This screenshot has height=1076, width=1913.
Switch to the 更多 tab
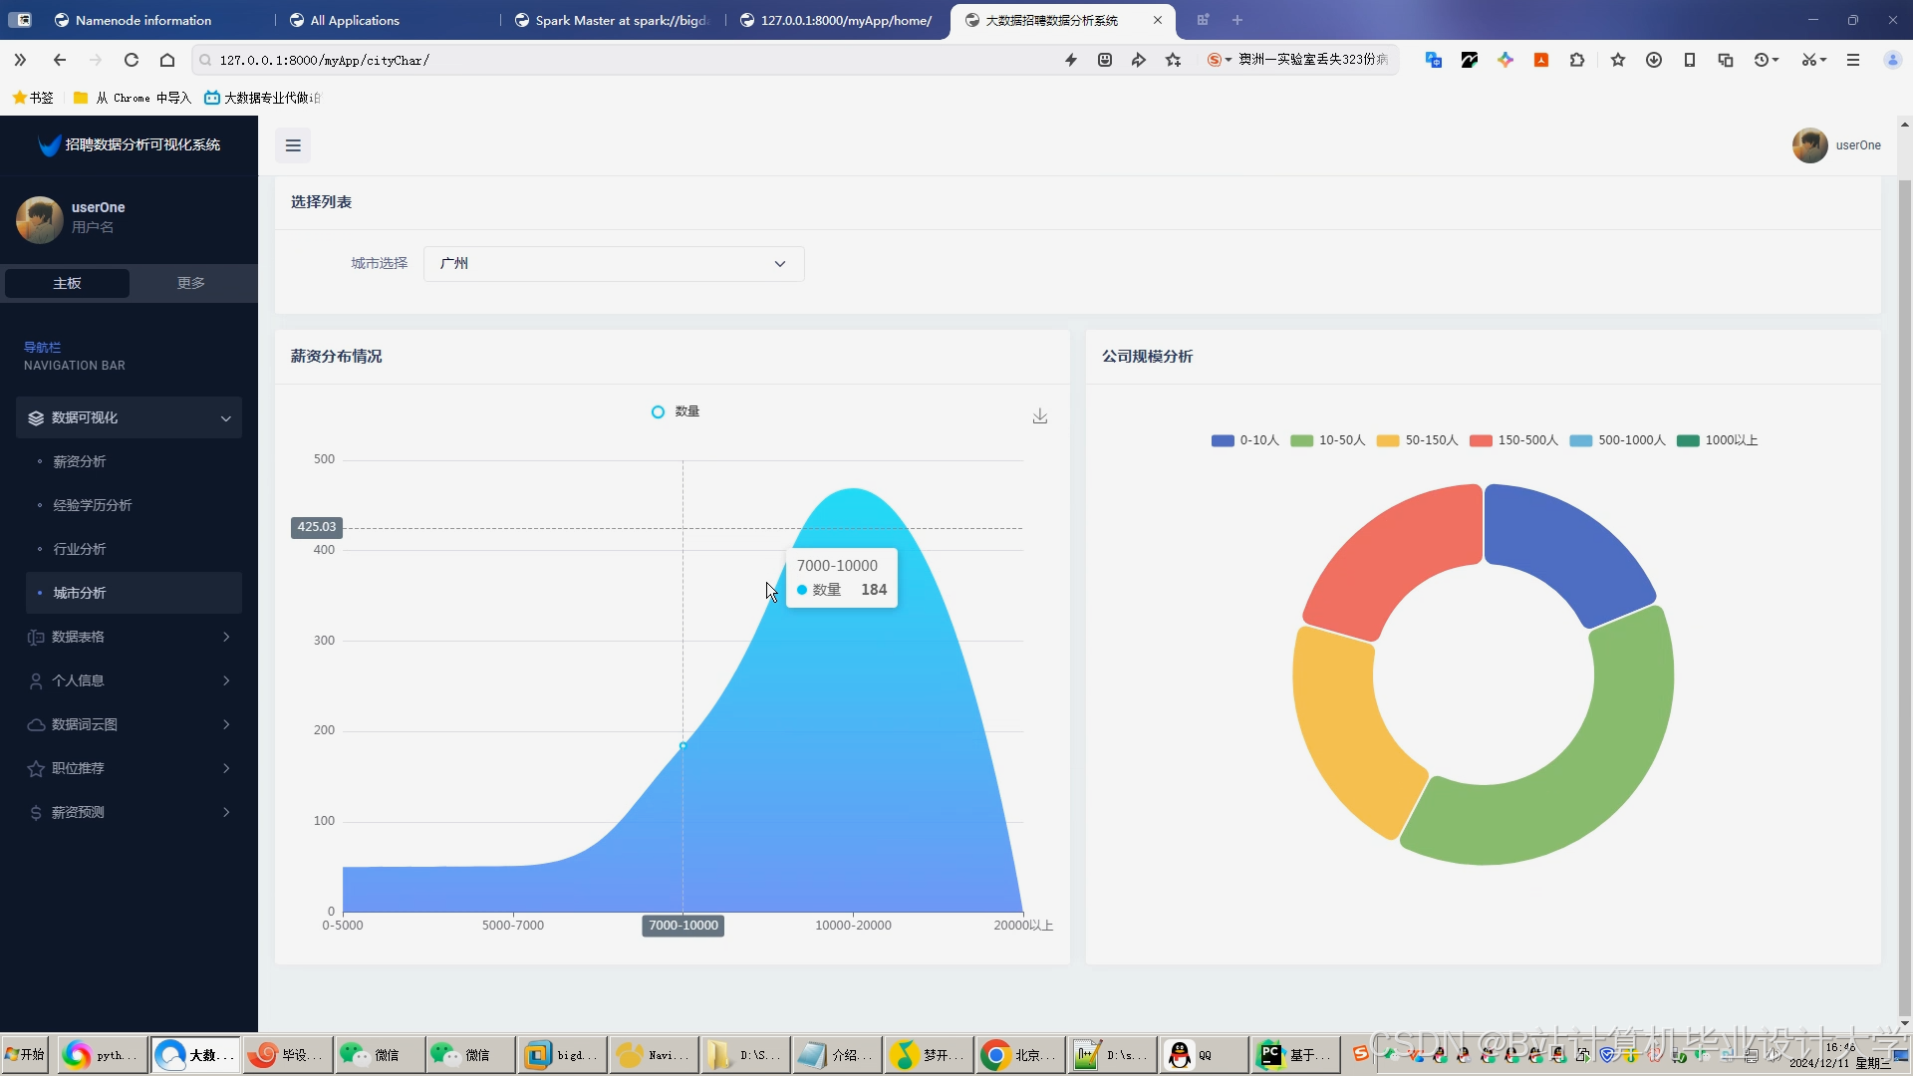(189, 283)
